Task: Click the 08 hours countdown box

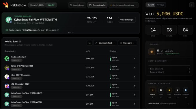Action: tap(169, 30)
